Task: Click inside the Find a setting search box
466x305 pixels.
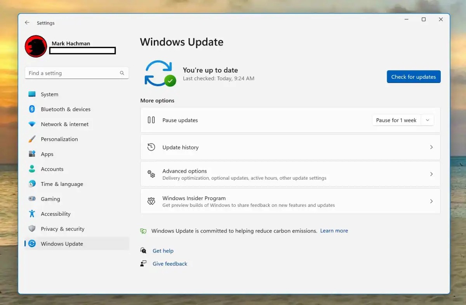Action: coord(70,73)
